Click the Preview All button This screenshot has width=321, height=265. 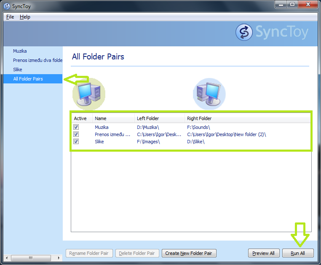tap(264, 253)
